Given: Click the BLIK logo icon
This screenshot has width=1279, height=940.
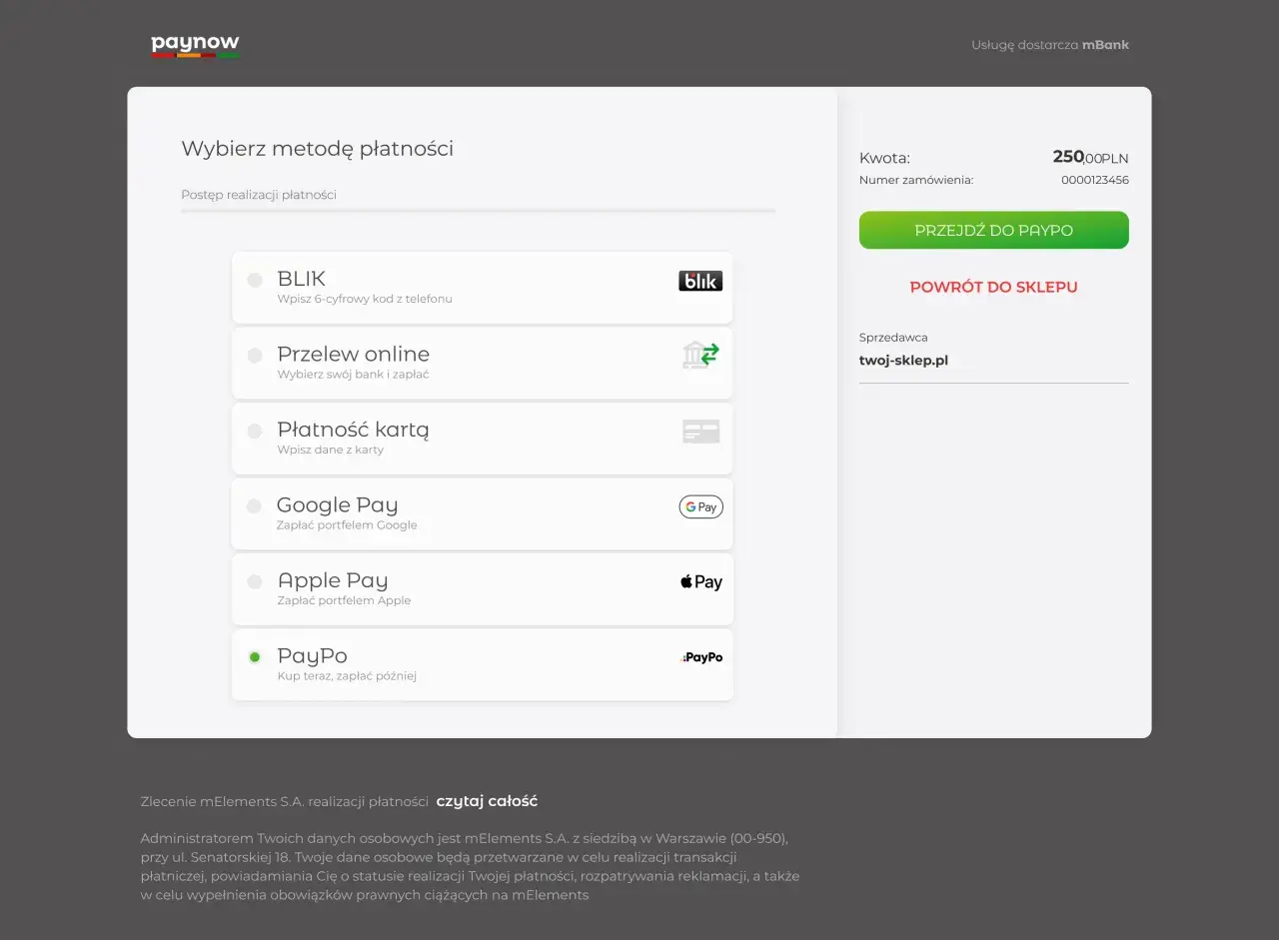Looking at the screenshot, I should click(700, 281).
